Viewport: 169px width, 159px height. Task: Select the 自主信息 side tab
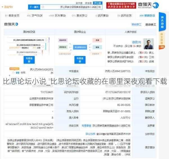[x=162, y=39]
